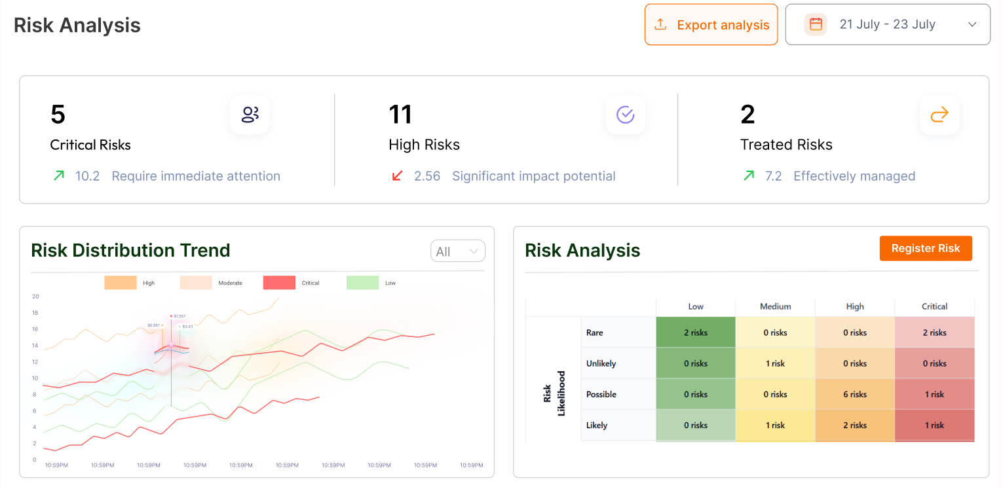Click the people icon on Critical Risks card
This screenshot has width=1003, height=487.
coord(250,115)
